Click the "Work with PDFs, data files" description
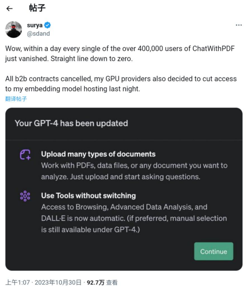This screenshot has width=246, height=289. pos(134,171)
